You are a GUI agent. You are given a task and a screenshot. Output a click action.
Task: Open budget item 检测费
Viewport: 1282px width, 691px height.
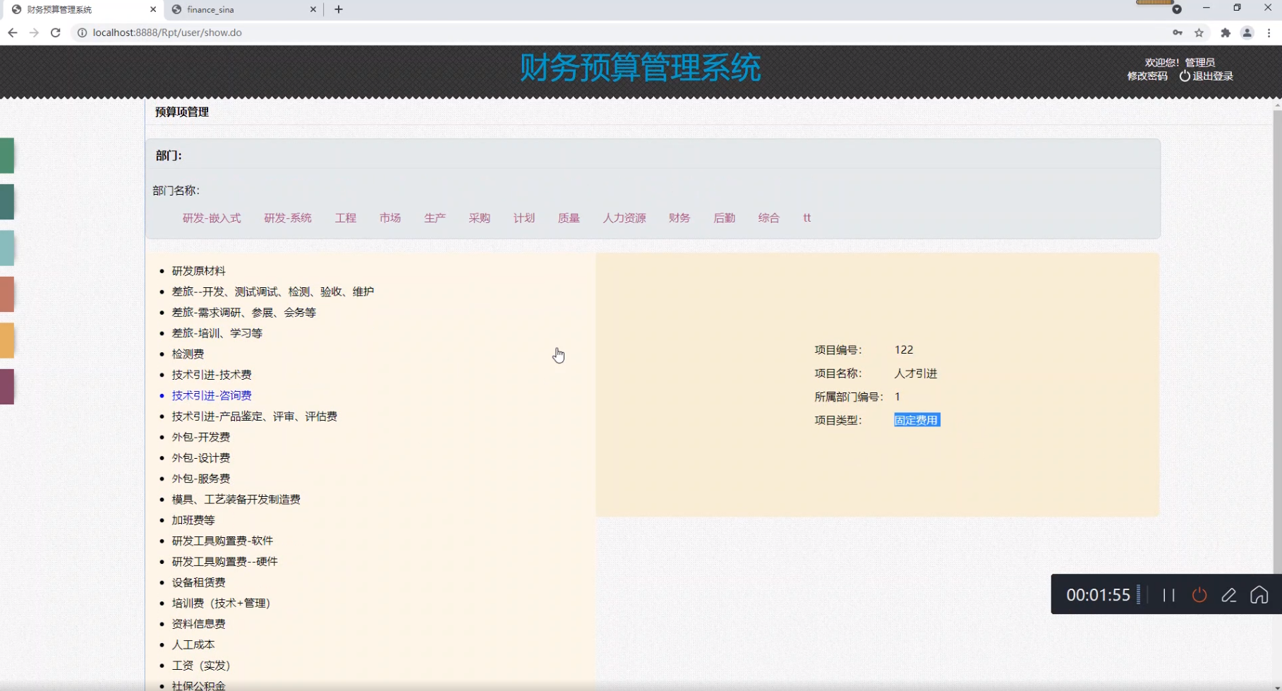click(x=188, y=354)
